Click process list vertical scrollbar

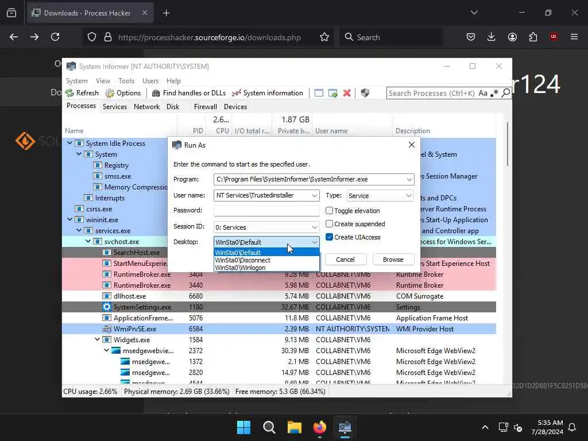508,144
